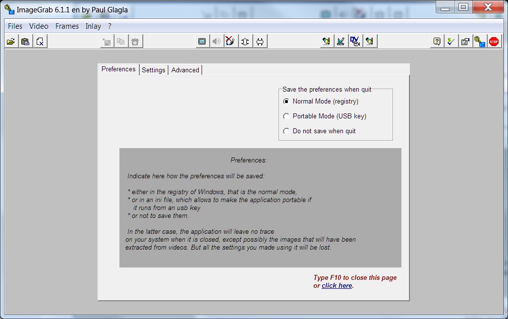Click the open file folder icon
The width and height of the screenshot is (508, 319).
click(11, 42)
